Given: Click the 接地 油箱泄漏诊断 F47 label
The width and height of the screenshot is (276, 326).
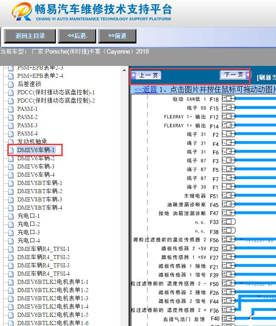Looking at the screenshot, I should coord(189,213).
